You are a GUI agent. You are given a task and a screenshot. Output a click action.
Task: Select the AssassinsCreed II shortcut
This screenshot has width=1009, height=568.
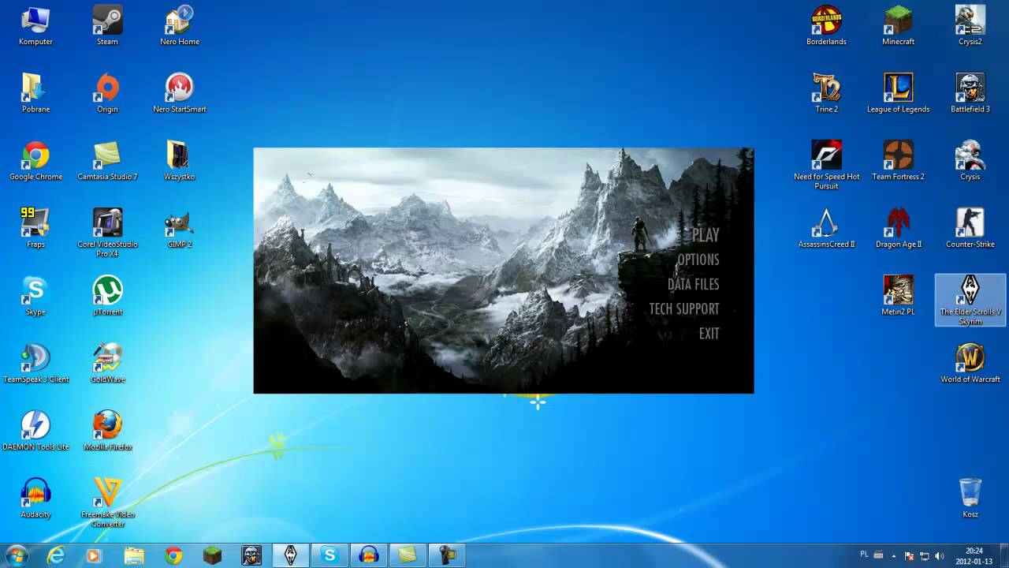coord(826,229)
